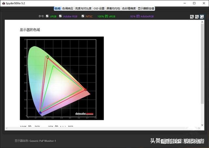
Task: Fit view using the plain magnifier icon
Action: (x=202, y=17)
